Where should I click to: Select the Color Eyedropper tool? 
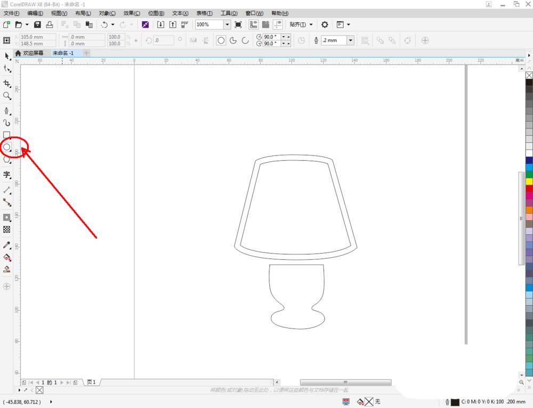pyautogui.click(x=7, y=245)
